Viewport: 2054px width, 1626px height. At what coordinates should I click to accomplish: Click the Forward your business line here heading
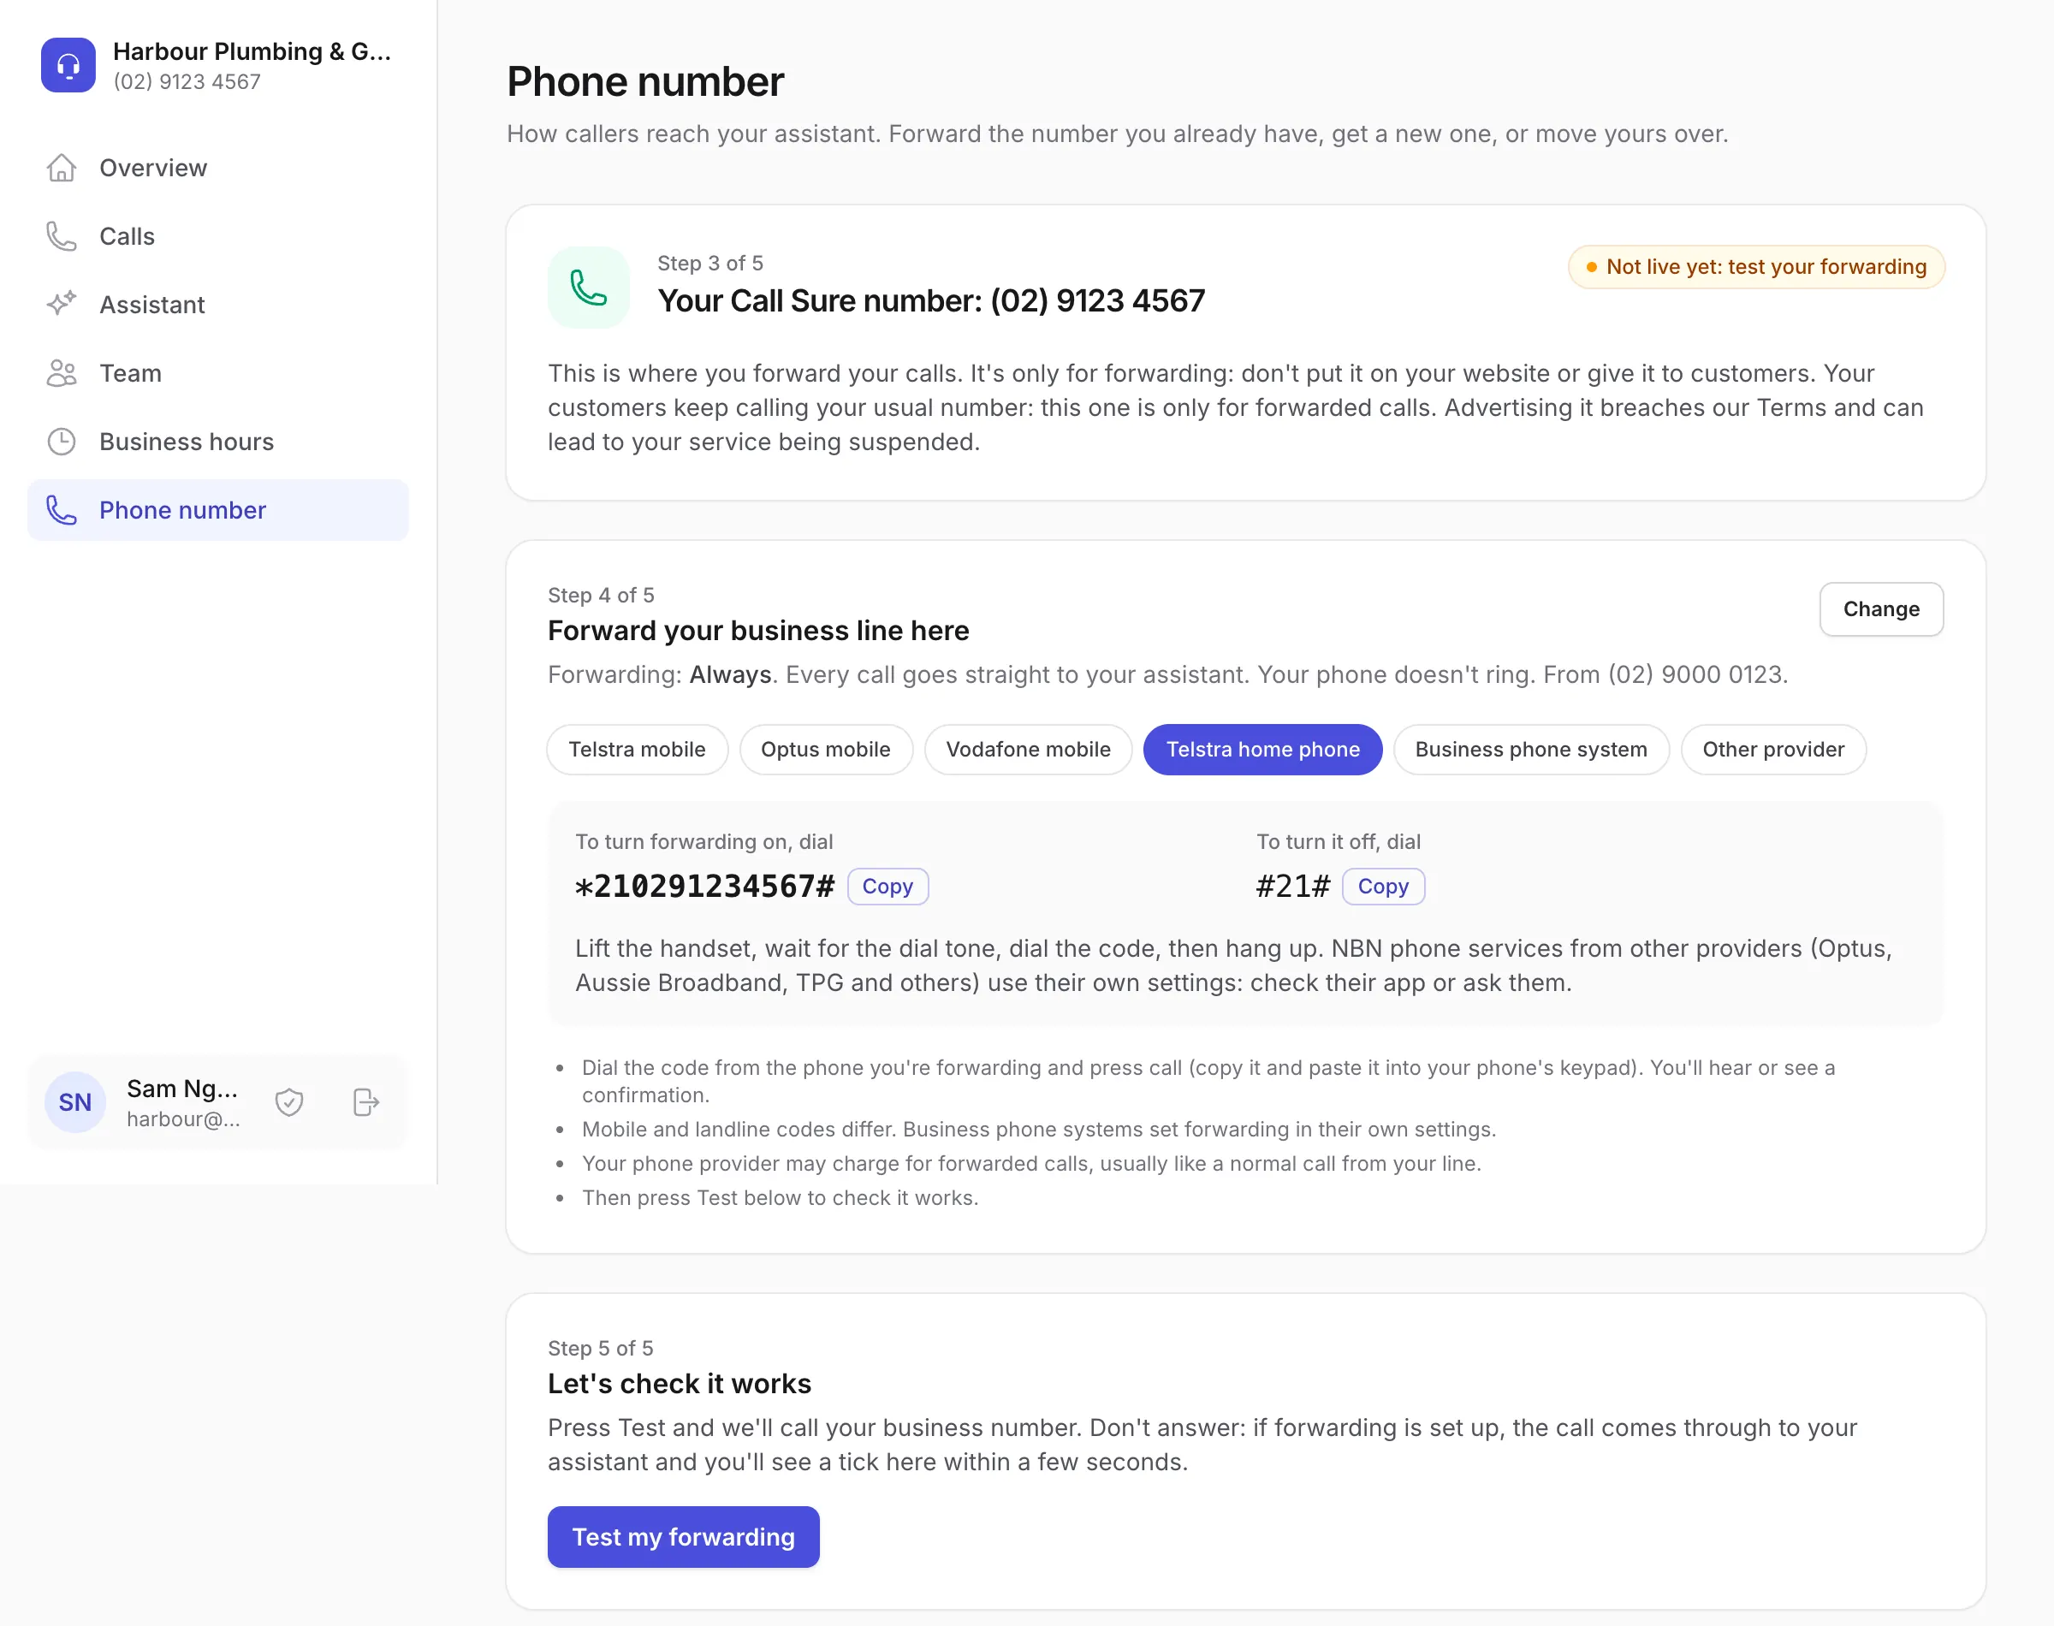click(758, 630)
